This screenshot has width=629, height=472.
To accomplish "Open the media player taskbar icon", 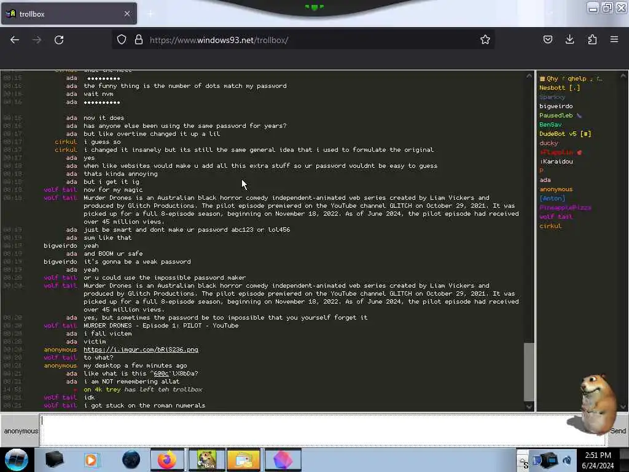I will tap(91, 460).
